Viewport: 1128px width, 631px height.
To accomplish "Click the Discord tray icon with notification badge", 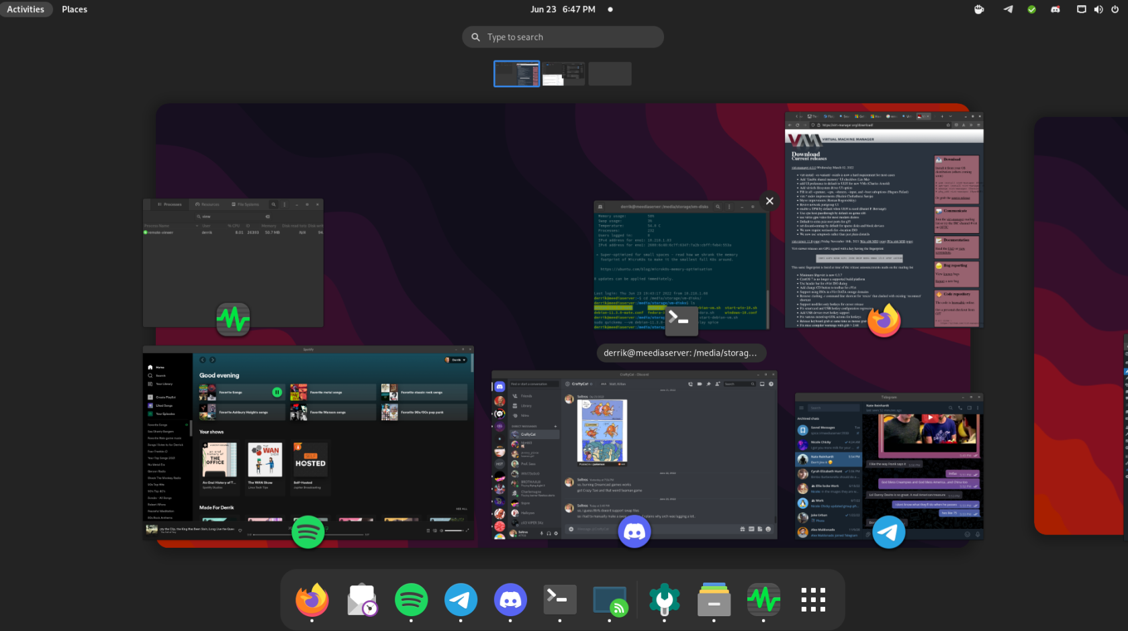I will click(x=1055, y=9).
